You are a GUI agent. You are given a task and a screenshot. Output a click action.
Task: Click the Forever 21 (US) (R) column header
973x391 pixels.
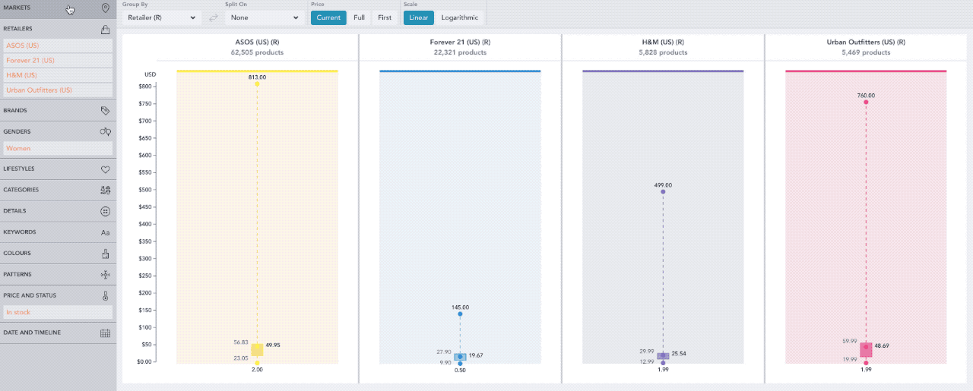460,43
